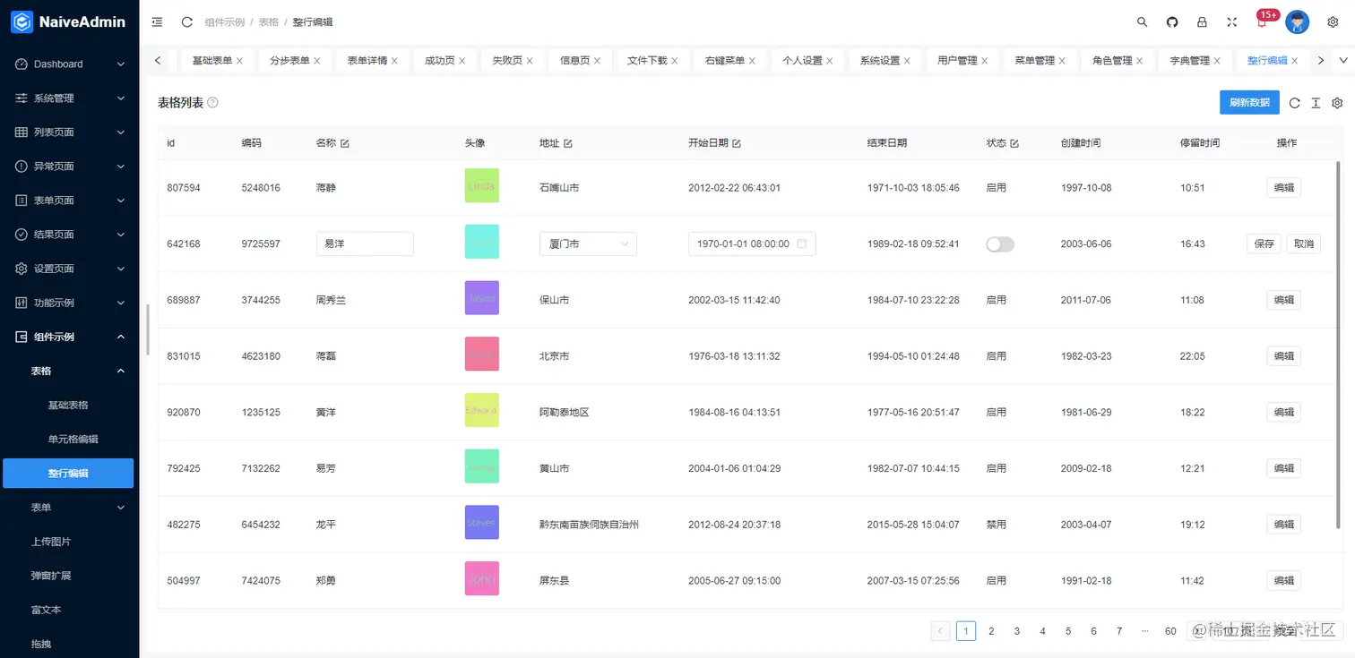Click 编辑 for 蒋静 row

[x=1283, y=188]
